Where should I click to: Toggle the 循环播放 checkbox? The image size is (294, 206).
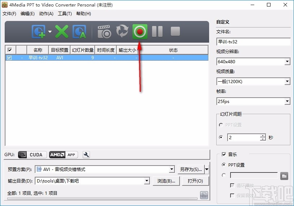tap(232, 185)
